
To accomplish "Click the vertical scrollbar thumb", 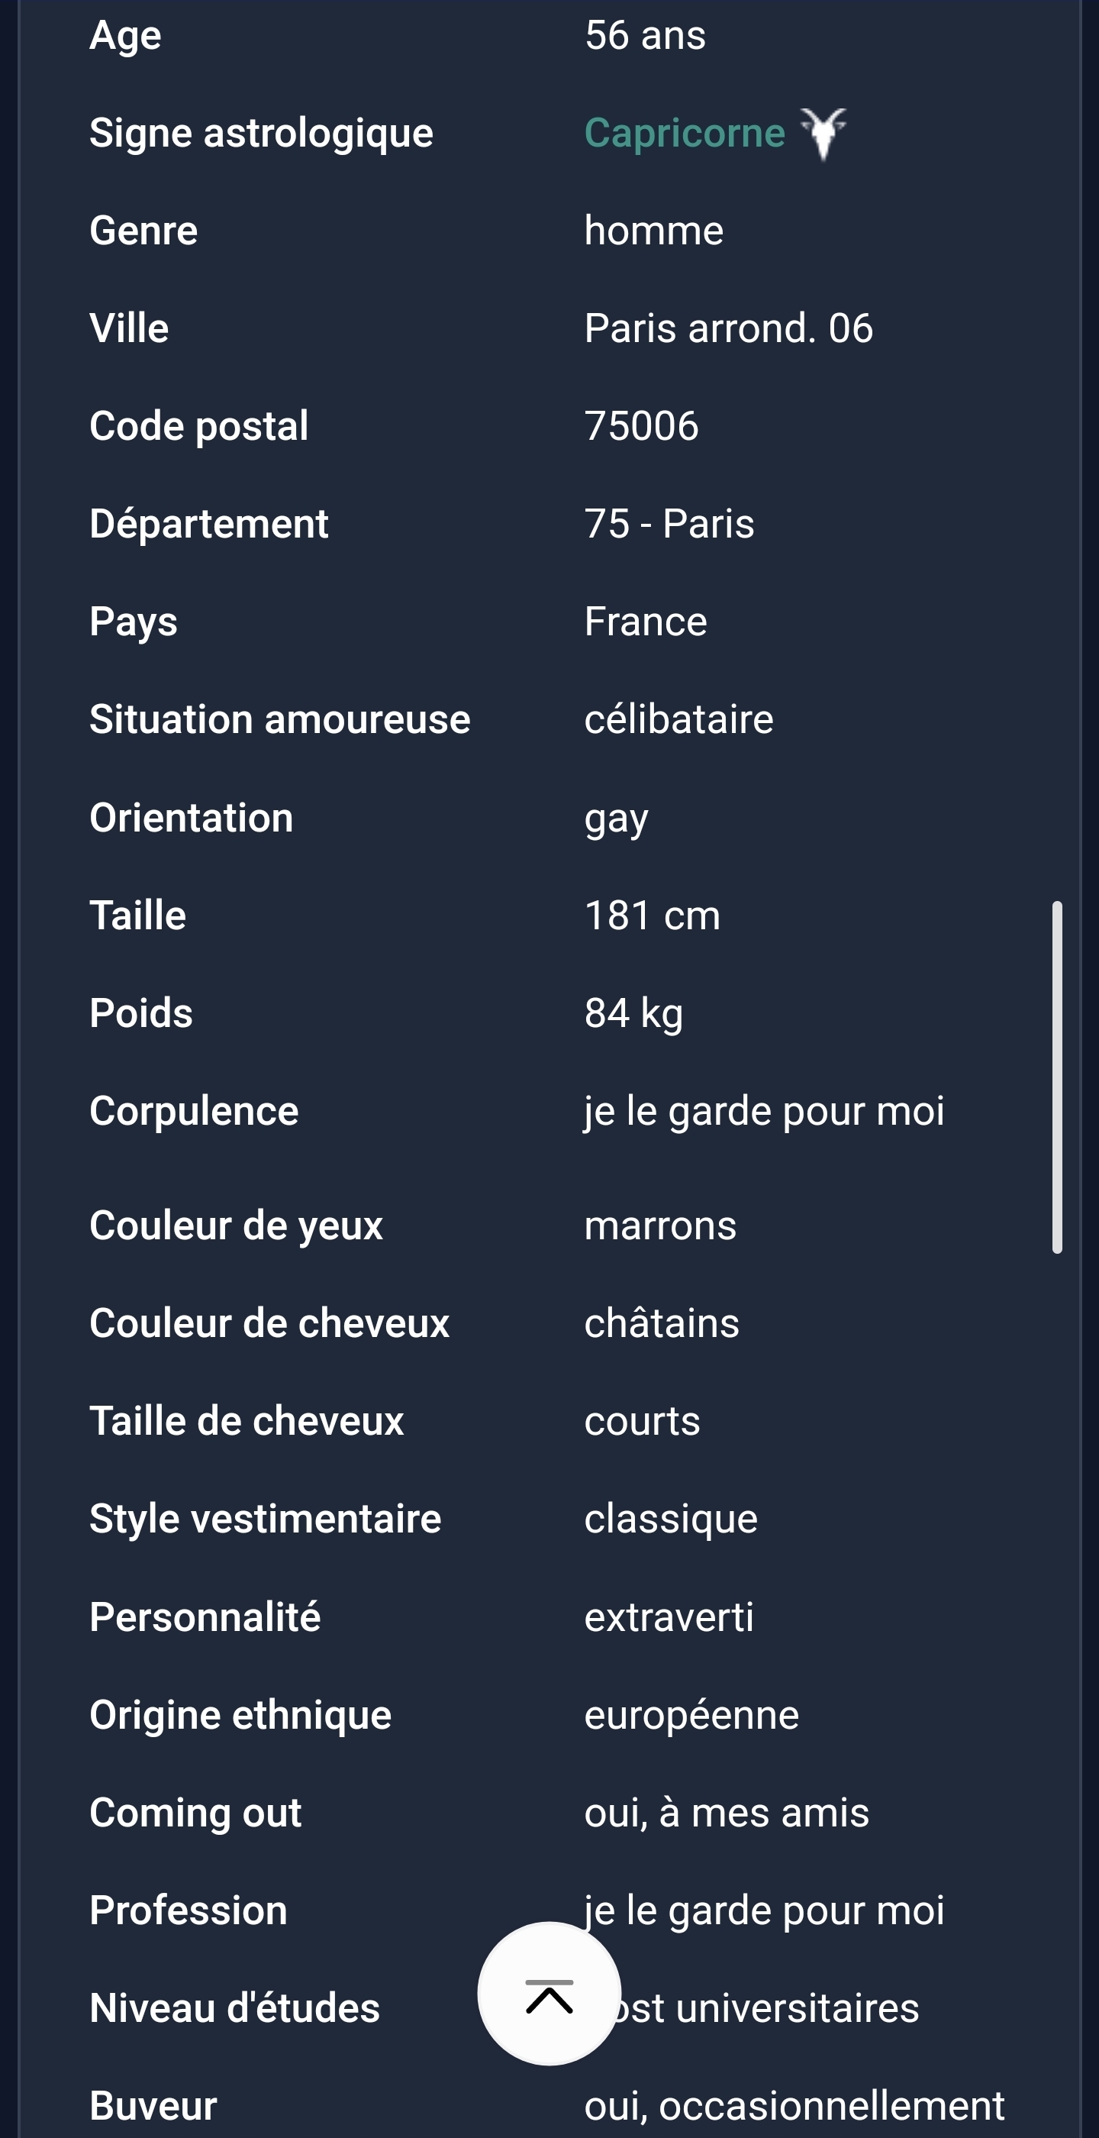I will pos(1057,1076).
